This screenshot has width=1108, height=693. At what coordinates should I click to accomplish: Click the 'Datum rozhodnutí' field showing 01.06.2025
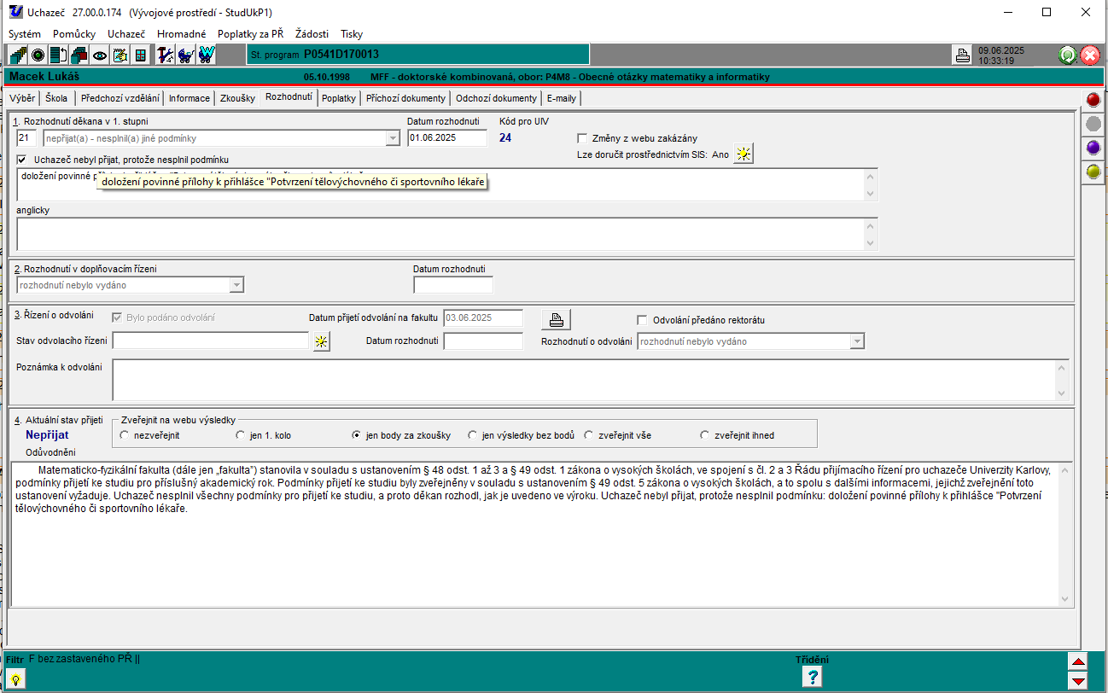(446, 138)
